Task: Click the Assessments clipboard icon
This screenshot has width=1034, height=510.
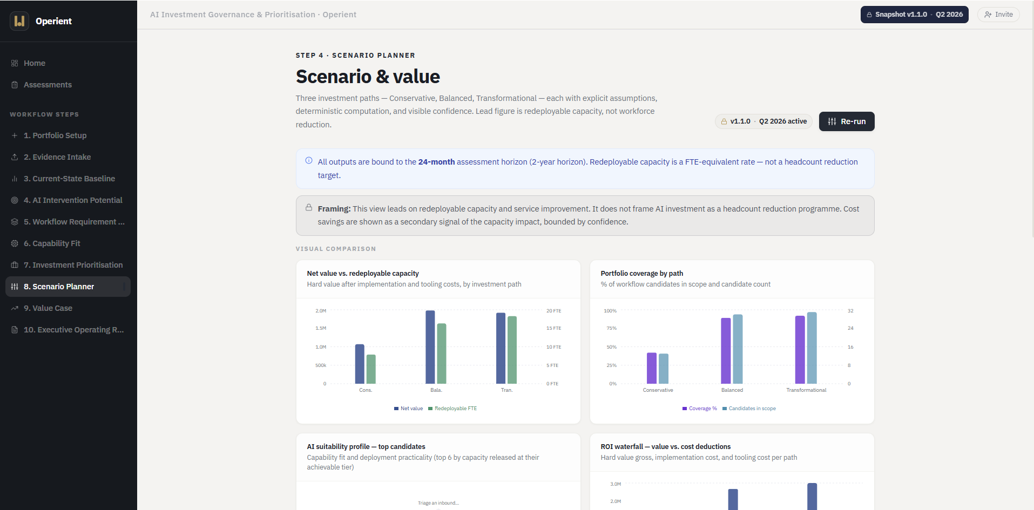Action: pyautogui.click(x=15, y=85)
